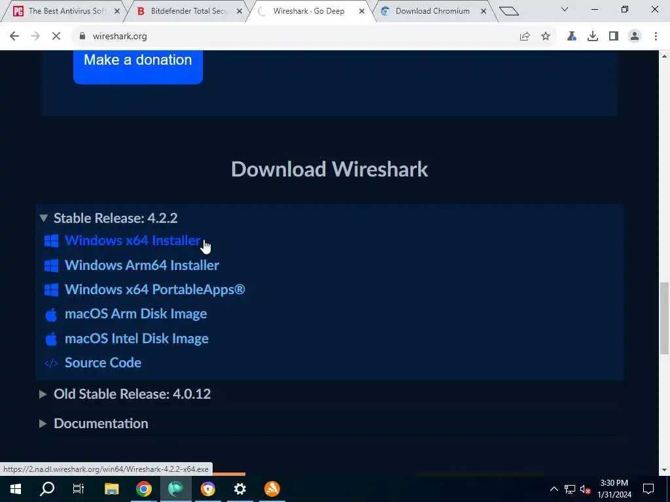Open the network tray icon
This screenshot has height=502, width=670.
(x=570, y=489)
